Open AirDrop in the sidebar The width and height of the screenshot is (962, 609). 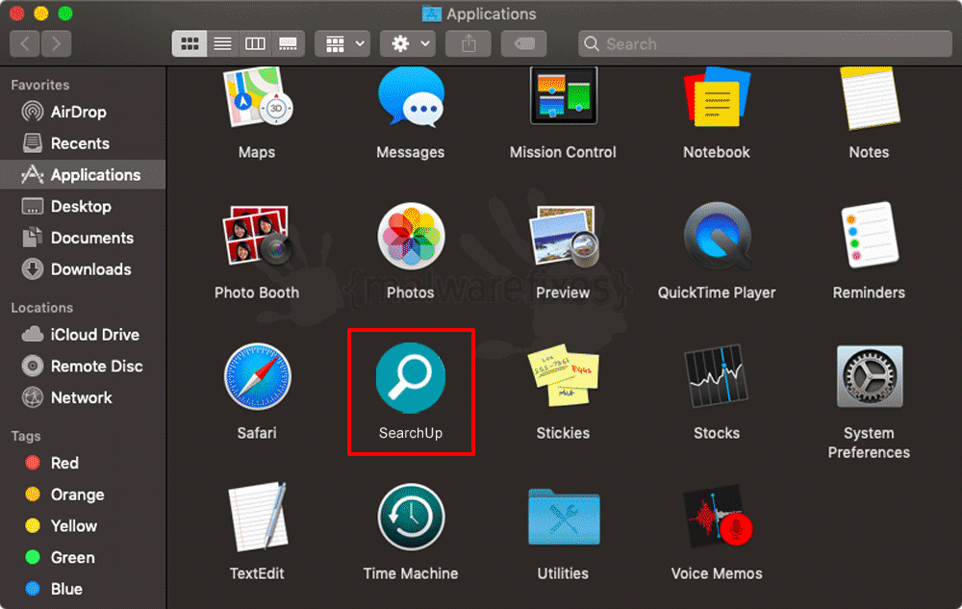click(x=83, y=112)
